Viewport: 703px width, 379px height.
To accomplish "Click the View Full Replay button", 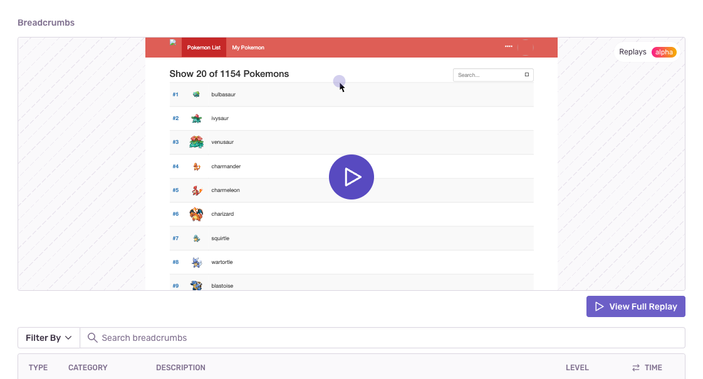I will click(x=635, y=306).
